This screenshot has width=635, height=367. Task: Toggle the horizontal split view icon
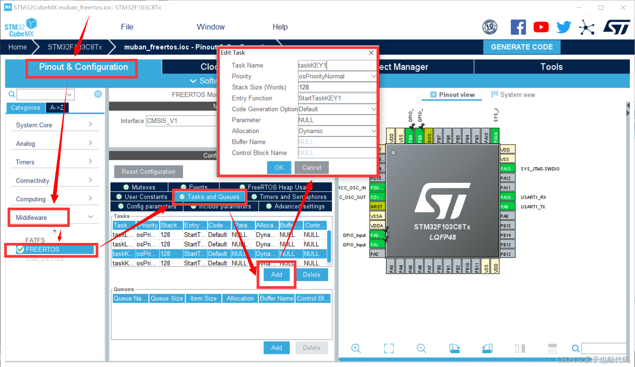(553, 348)
